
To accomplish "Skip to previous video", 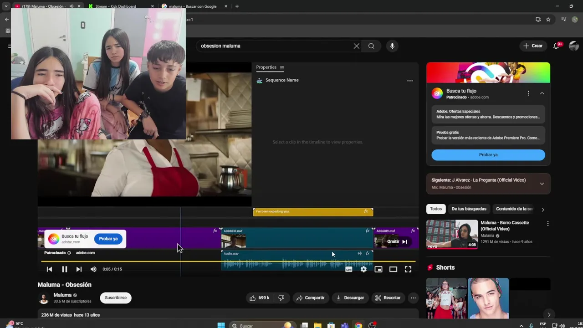I will 49,269.
